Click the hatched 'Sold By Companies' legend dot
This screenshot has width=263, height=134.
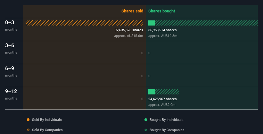28,130
